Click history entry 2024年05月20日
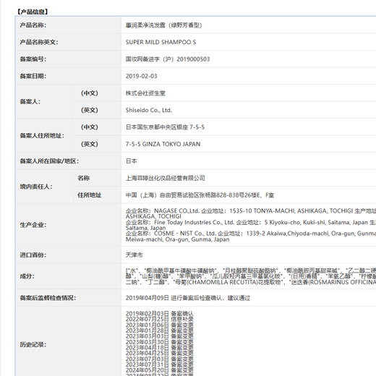This screenshot has width=376, height=376. click(159, 370)
